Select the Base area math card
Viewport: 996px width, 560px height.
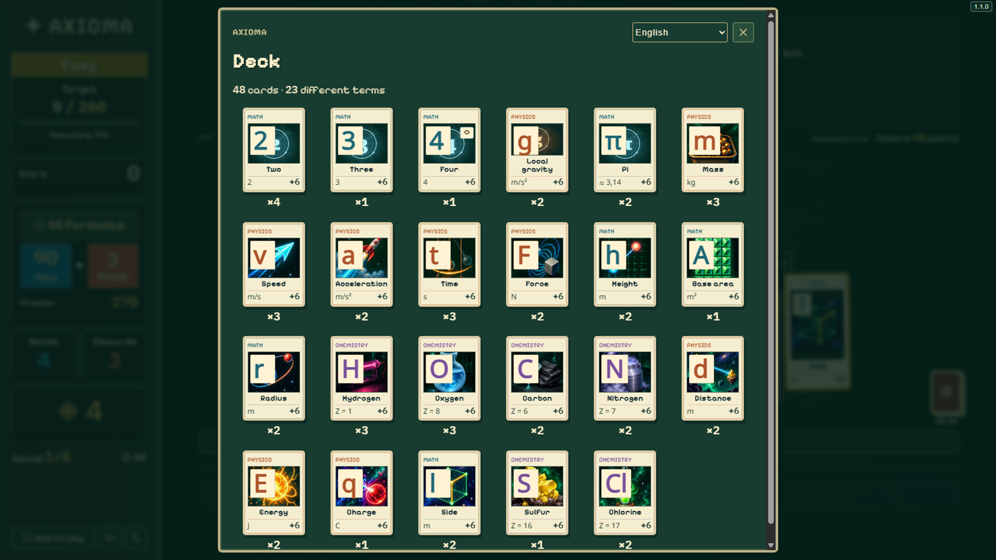(x=713, y=264)
